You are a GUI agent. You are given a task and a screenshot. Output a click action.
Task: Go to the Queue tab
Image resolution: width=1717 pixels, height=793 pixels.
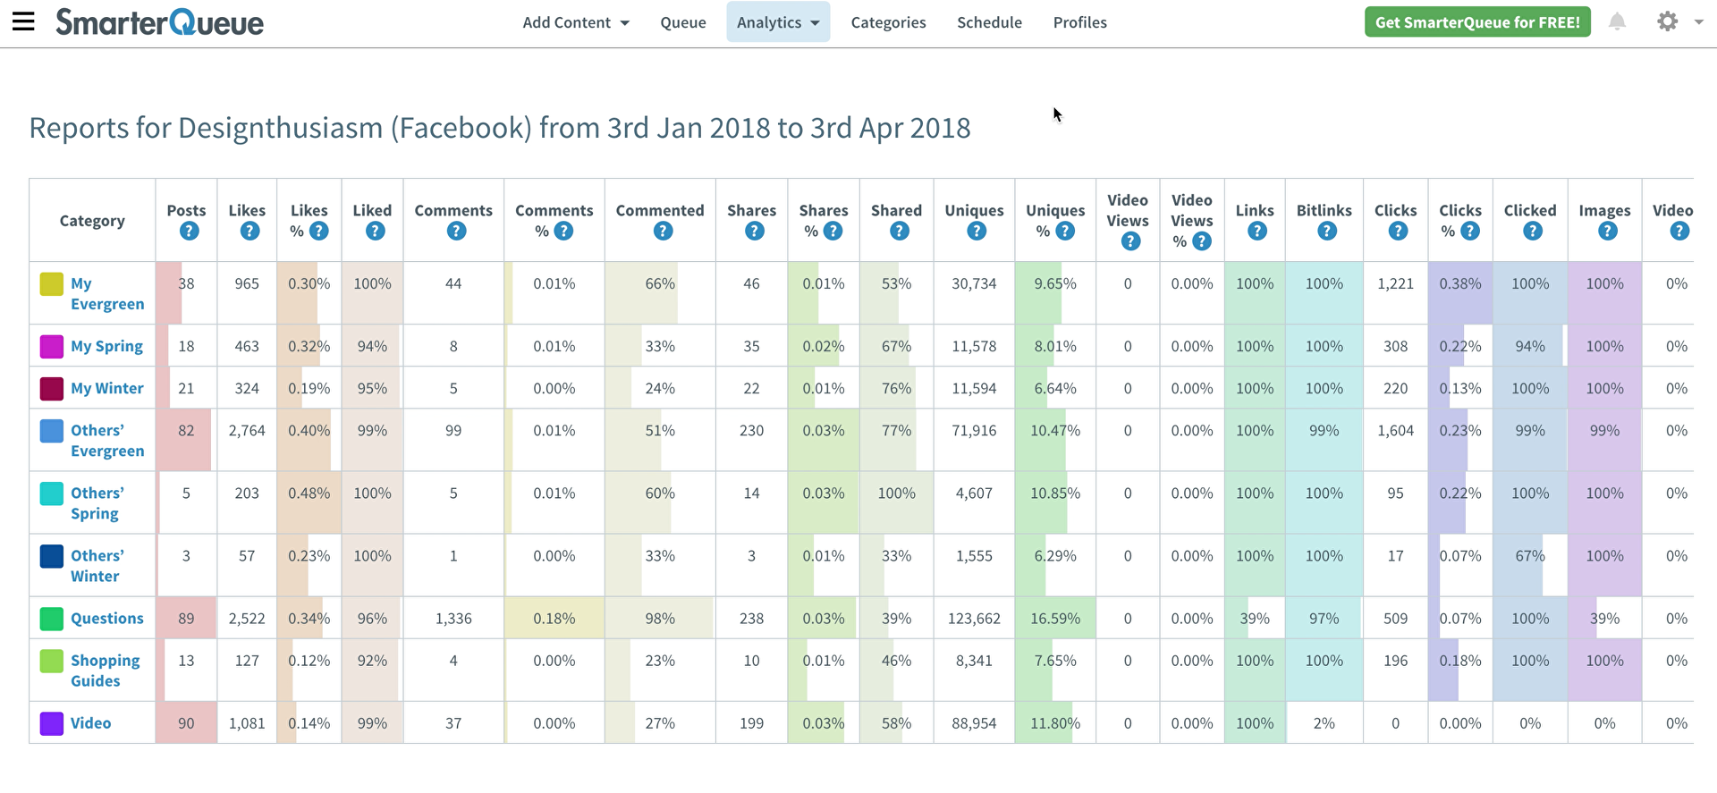pyautogui.click(x=683, y=22)
